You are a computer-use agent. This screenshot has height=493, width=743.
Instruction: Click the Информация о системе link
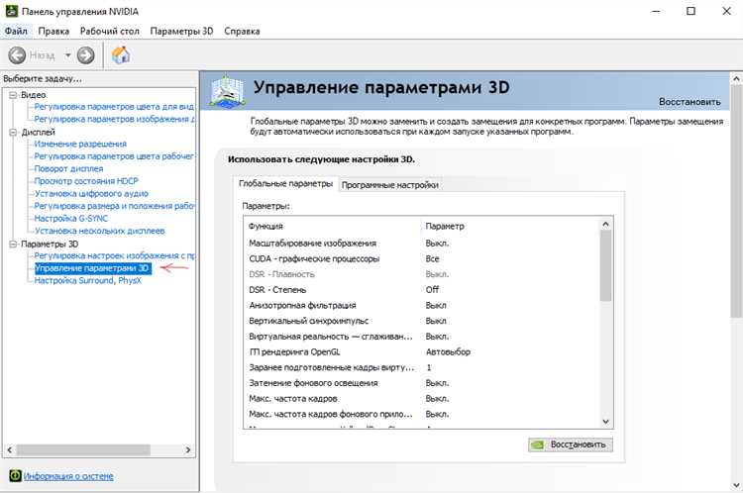tap(68, 476)
